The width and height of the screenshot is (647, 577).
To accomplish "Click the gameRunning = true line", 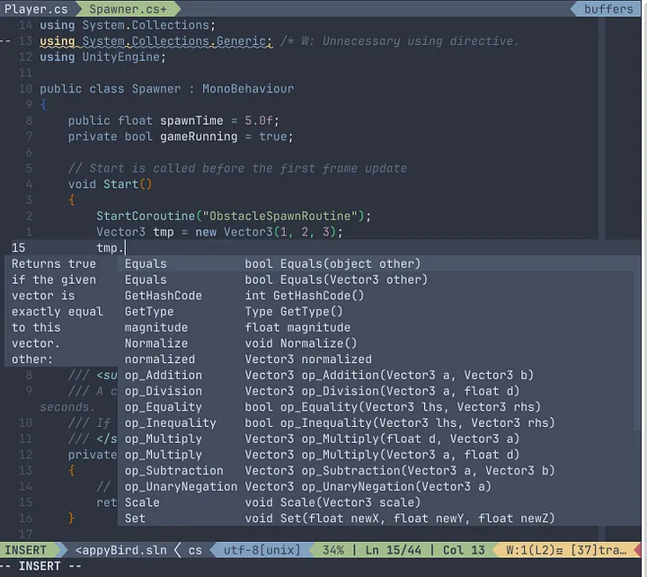I will (181, 137).
